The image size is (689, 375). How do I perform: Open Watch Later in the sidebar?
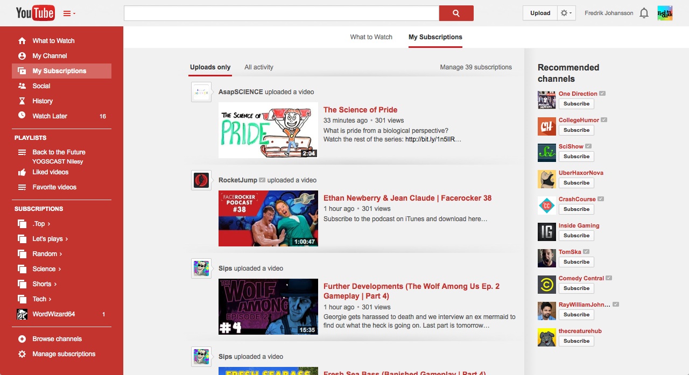tap(61, 116)
